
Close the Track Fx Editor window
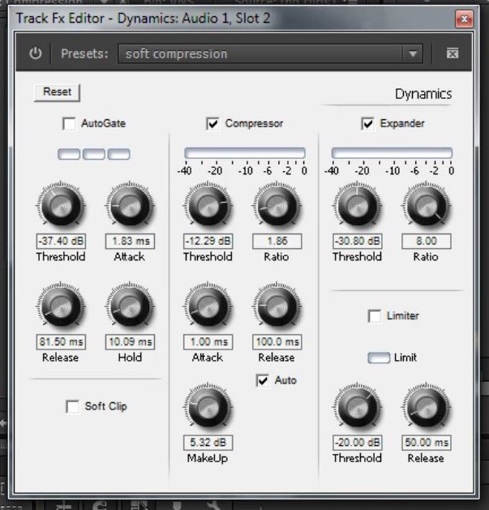coord(464,19)
